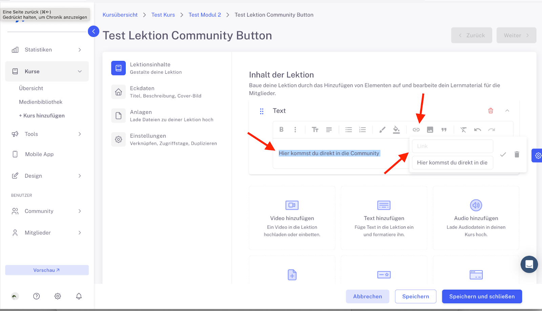The image size is (542, 311).
Task: Click the Weiter button
Action: tap(516, 35)
